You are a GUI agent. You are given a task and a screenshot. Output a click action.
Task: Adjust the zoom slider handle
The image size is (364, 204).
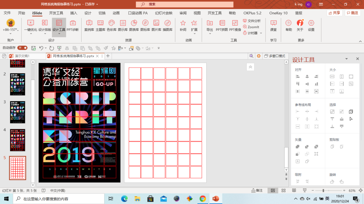[x=323, y=191]
